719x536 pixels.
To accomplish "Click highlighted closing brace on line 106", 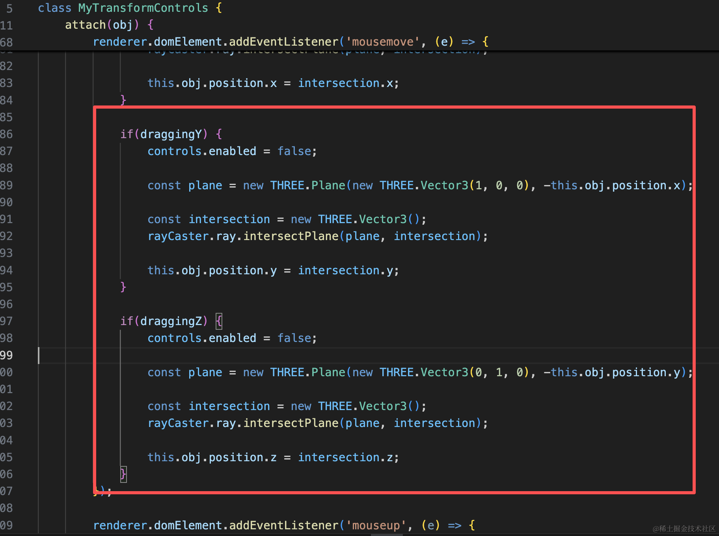I will [123, 474].
